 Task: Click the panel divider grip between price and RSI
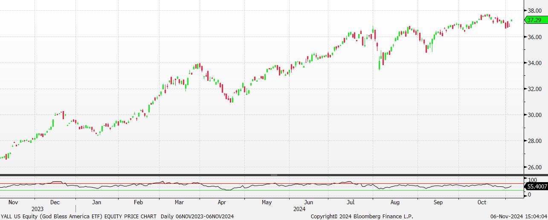click(274, 175)
